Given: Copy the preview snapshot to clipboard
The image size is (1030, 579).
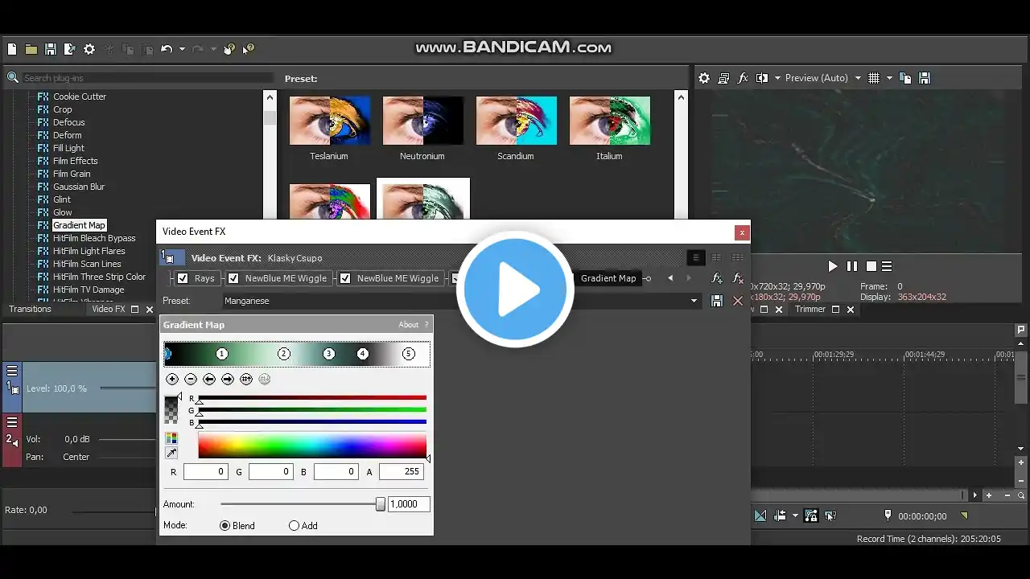Looking at the screenshot, I should 905,78.
